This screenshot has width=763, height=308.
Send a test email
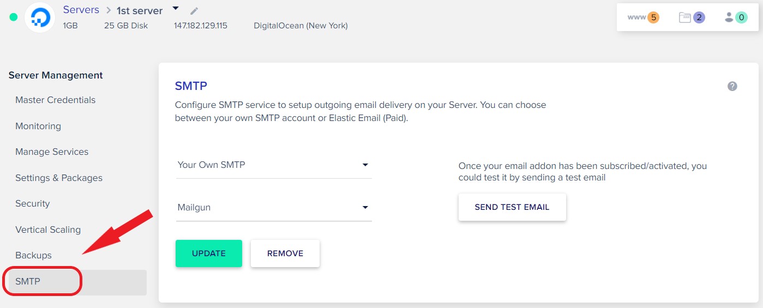512,207
